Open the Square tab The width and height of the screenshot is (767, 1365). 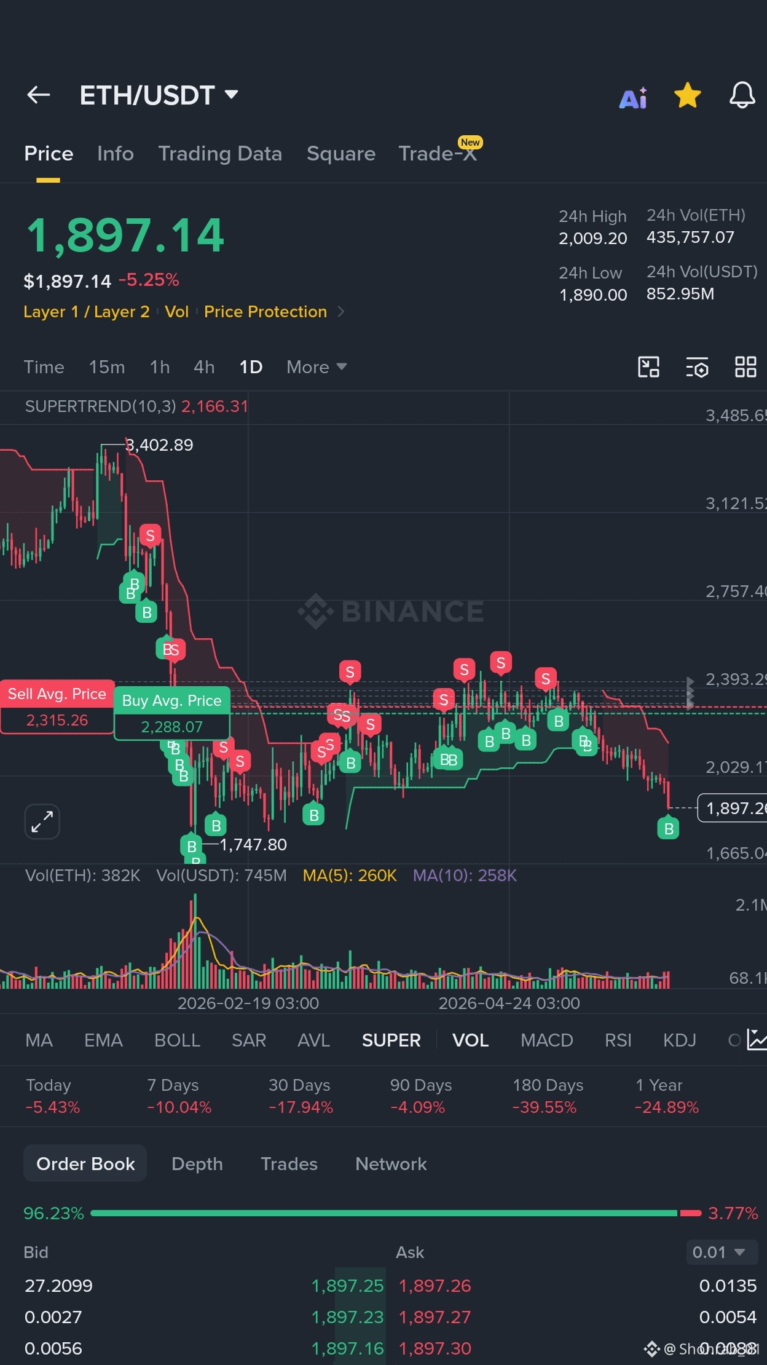tap(341, 154)
